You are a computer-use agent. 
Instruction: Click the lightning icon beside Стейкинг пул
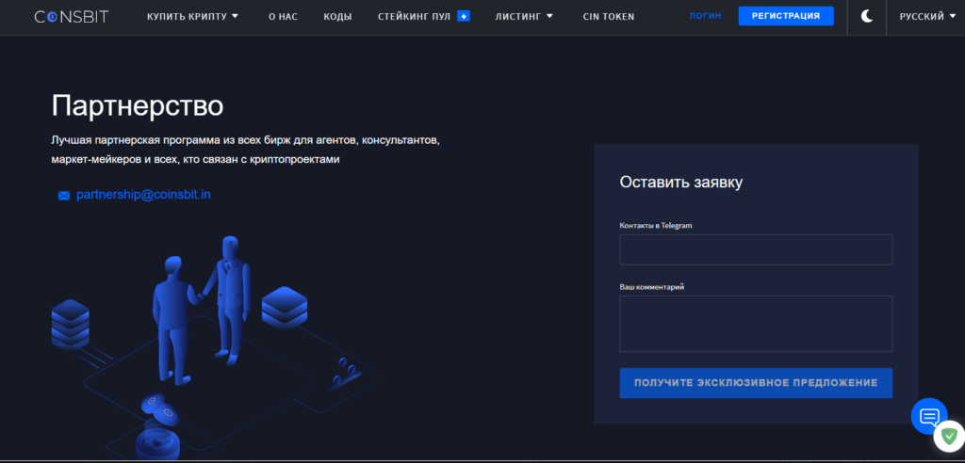[x=464, y=17]
